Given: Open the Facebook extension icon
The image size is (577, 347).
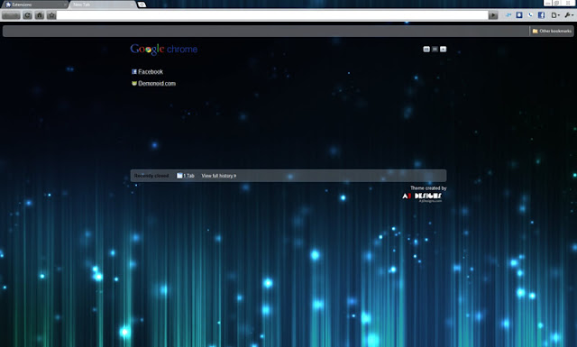Looking at the screenshot, I should pos(541,15).
